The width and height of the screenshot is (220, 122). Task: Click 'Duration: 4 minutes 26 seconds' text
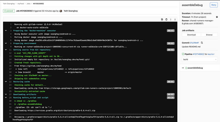[197, 13]
